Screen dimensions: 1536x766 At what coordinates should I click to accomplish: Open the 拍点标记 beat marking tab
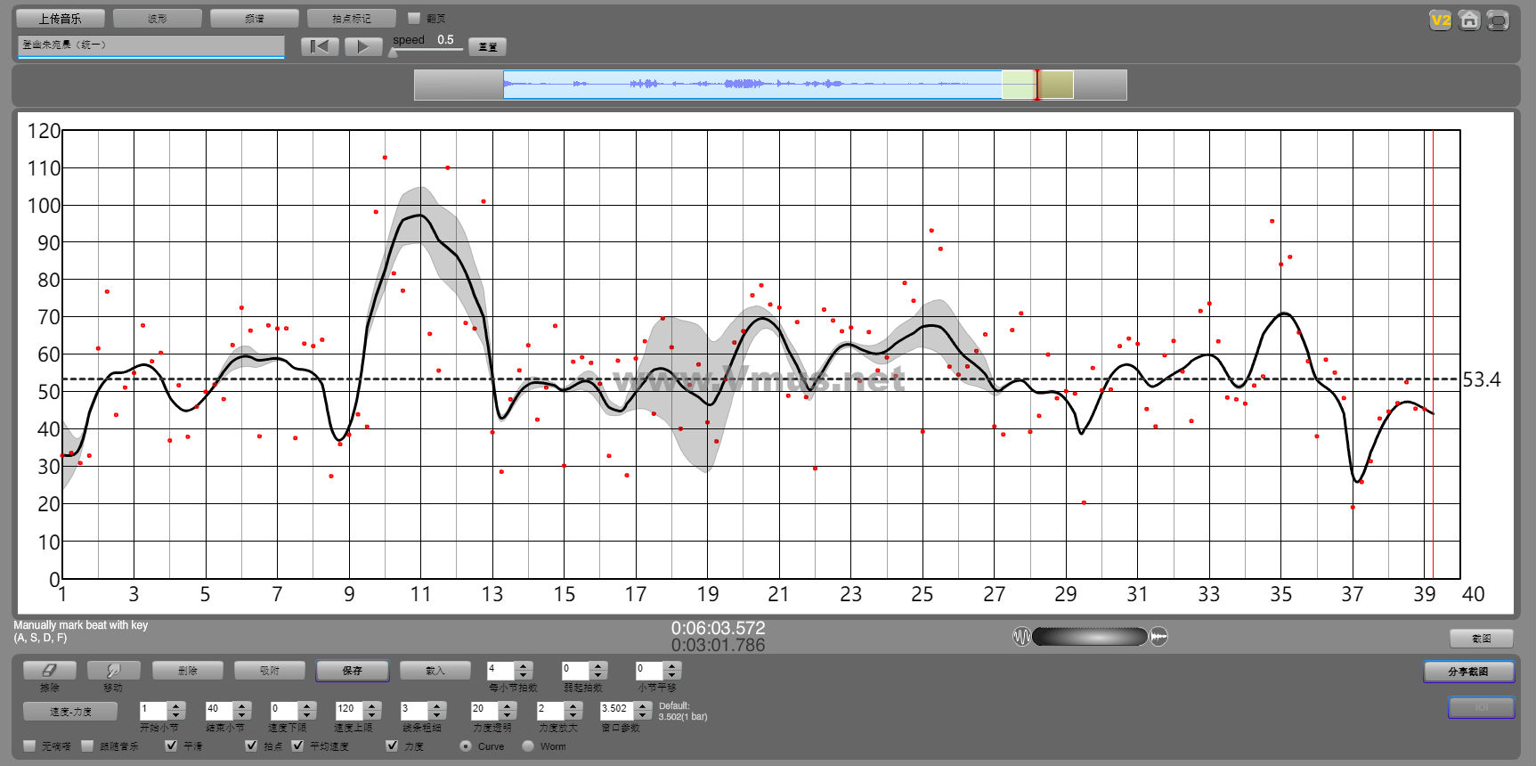point(352,18)
